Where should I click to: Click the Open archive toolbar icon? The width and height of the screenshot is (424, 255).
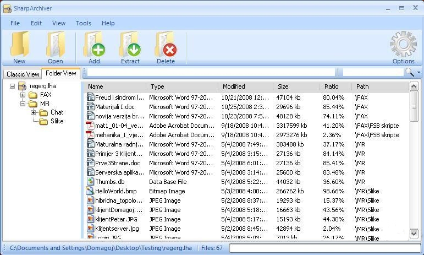pyautogui.click(x=56, y=44)
